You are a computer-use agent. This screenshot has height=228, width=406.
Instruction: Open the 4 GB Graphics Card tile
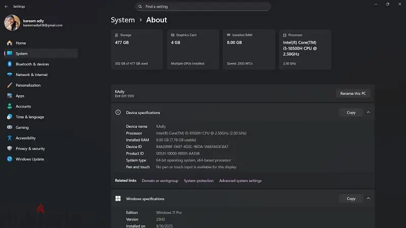(x=193, y=49)
